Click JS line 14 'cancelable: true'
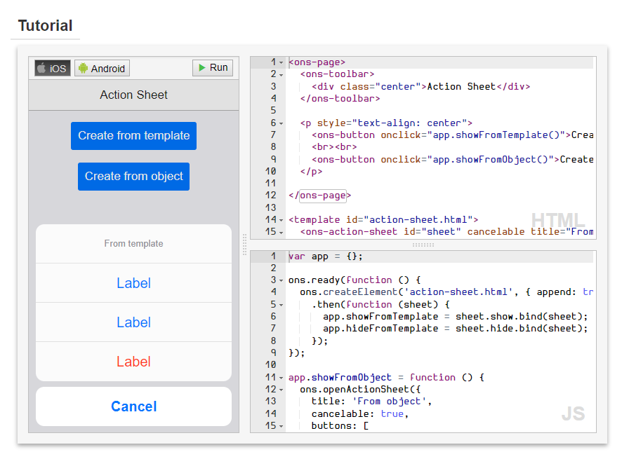Image resolution: width=622 pixels, height=452 pixels. [360, 414]
